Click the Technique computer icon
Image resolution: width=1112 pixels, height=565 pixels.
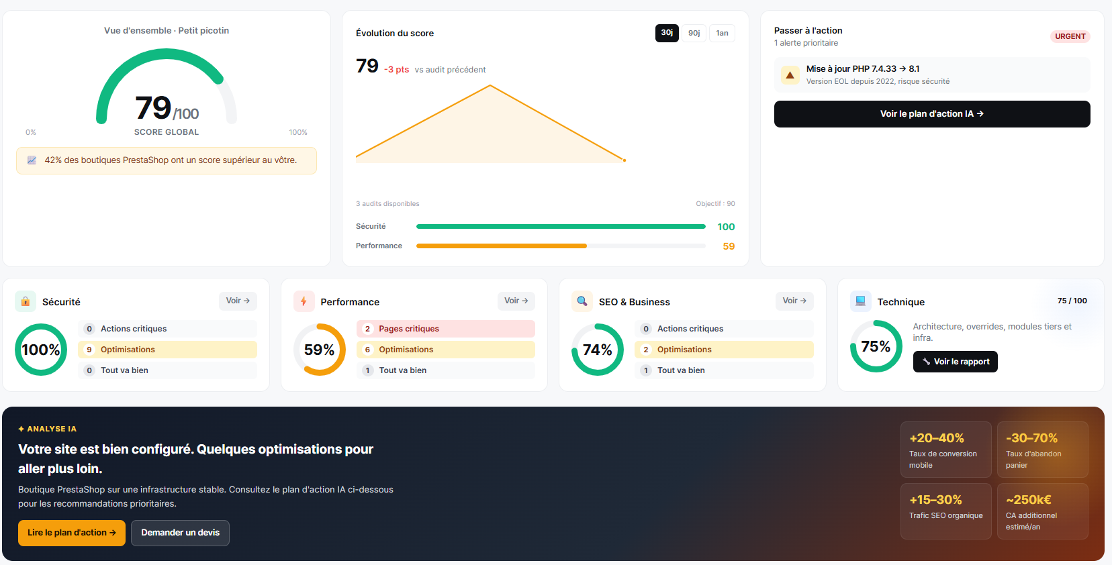(x=860, y=301)
